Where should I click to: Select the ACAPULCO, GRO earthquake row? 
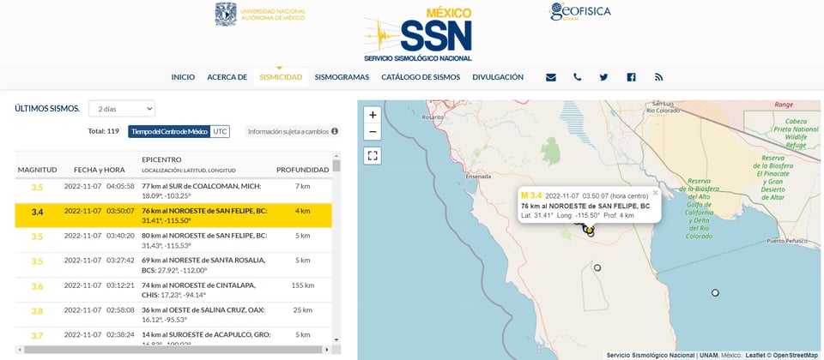click(173, 335)
